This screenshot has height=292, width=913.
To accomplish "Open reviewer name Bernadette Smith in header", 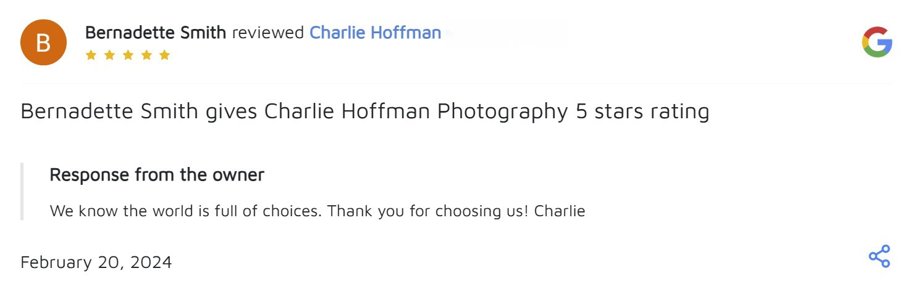I will pos(156,33).
